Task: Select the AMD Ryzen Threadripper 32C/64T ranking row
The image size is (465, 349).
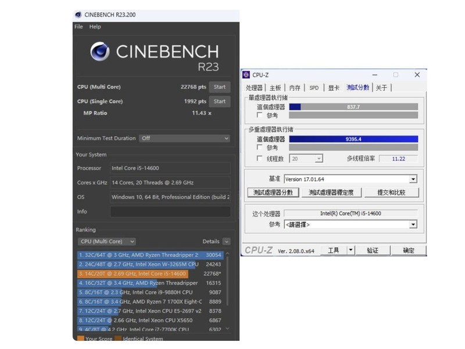Action: coord(151,255)
